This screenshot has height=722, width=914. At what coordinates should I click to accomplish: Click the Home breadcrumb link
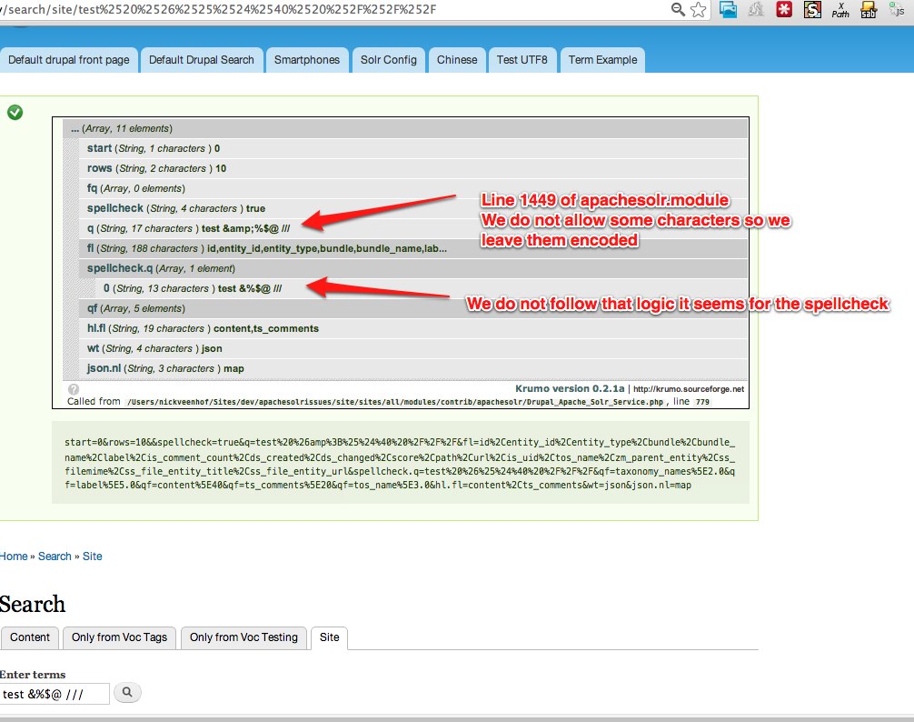(14, 556)
